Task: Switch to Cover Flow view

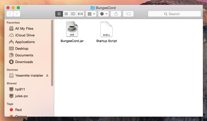Action: [80, 14]
